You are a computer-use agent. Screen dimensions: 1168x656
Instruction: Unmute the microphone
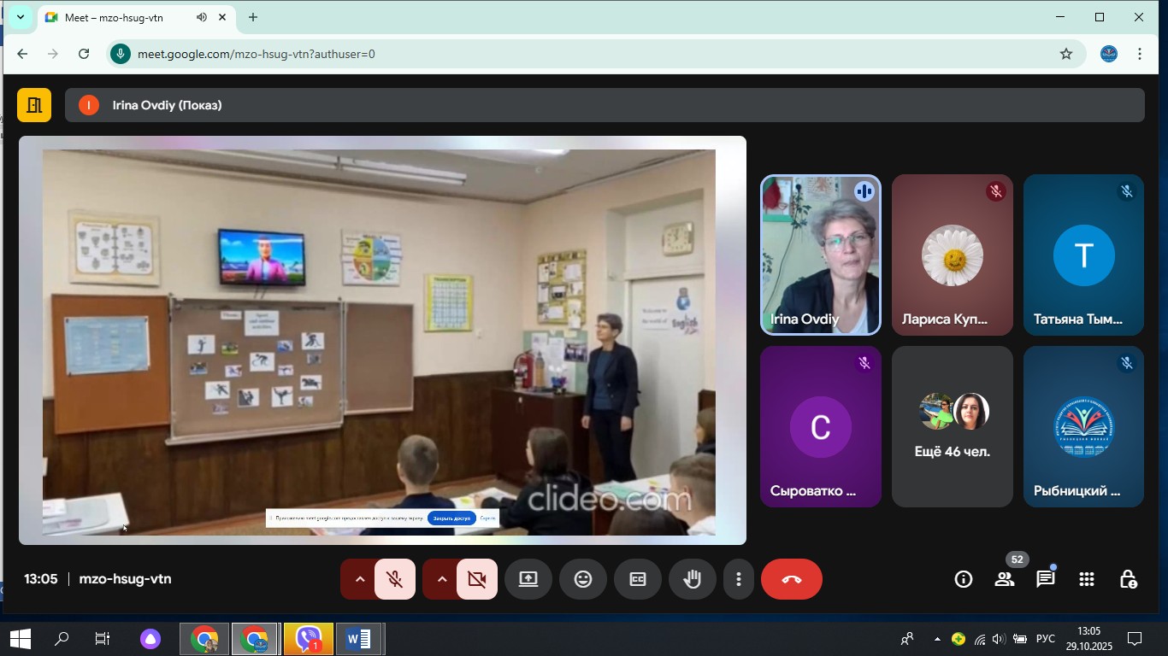click(394, 579)
